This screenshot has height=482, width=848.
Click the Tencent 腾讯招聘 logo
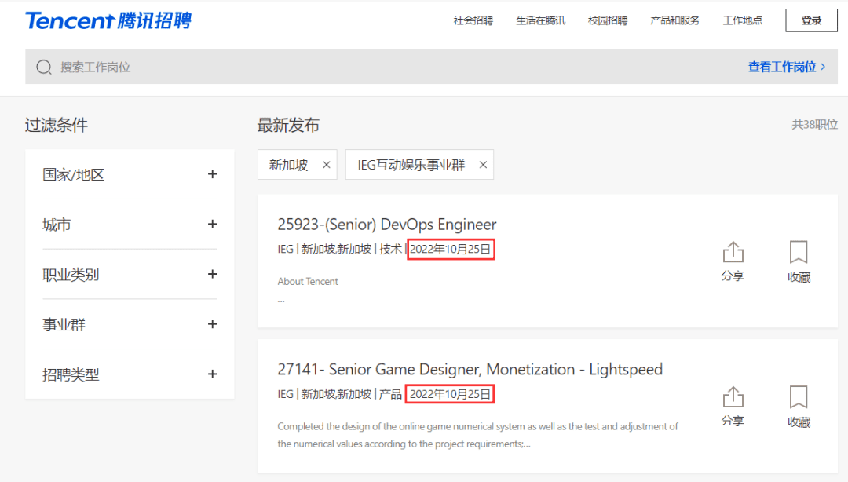(108, 21)
